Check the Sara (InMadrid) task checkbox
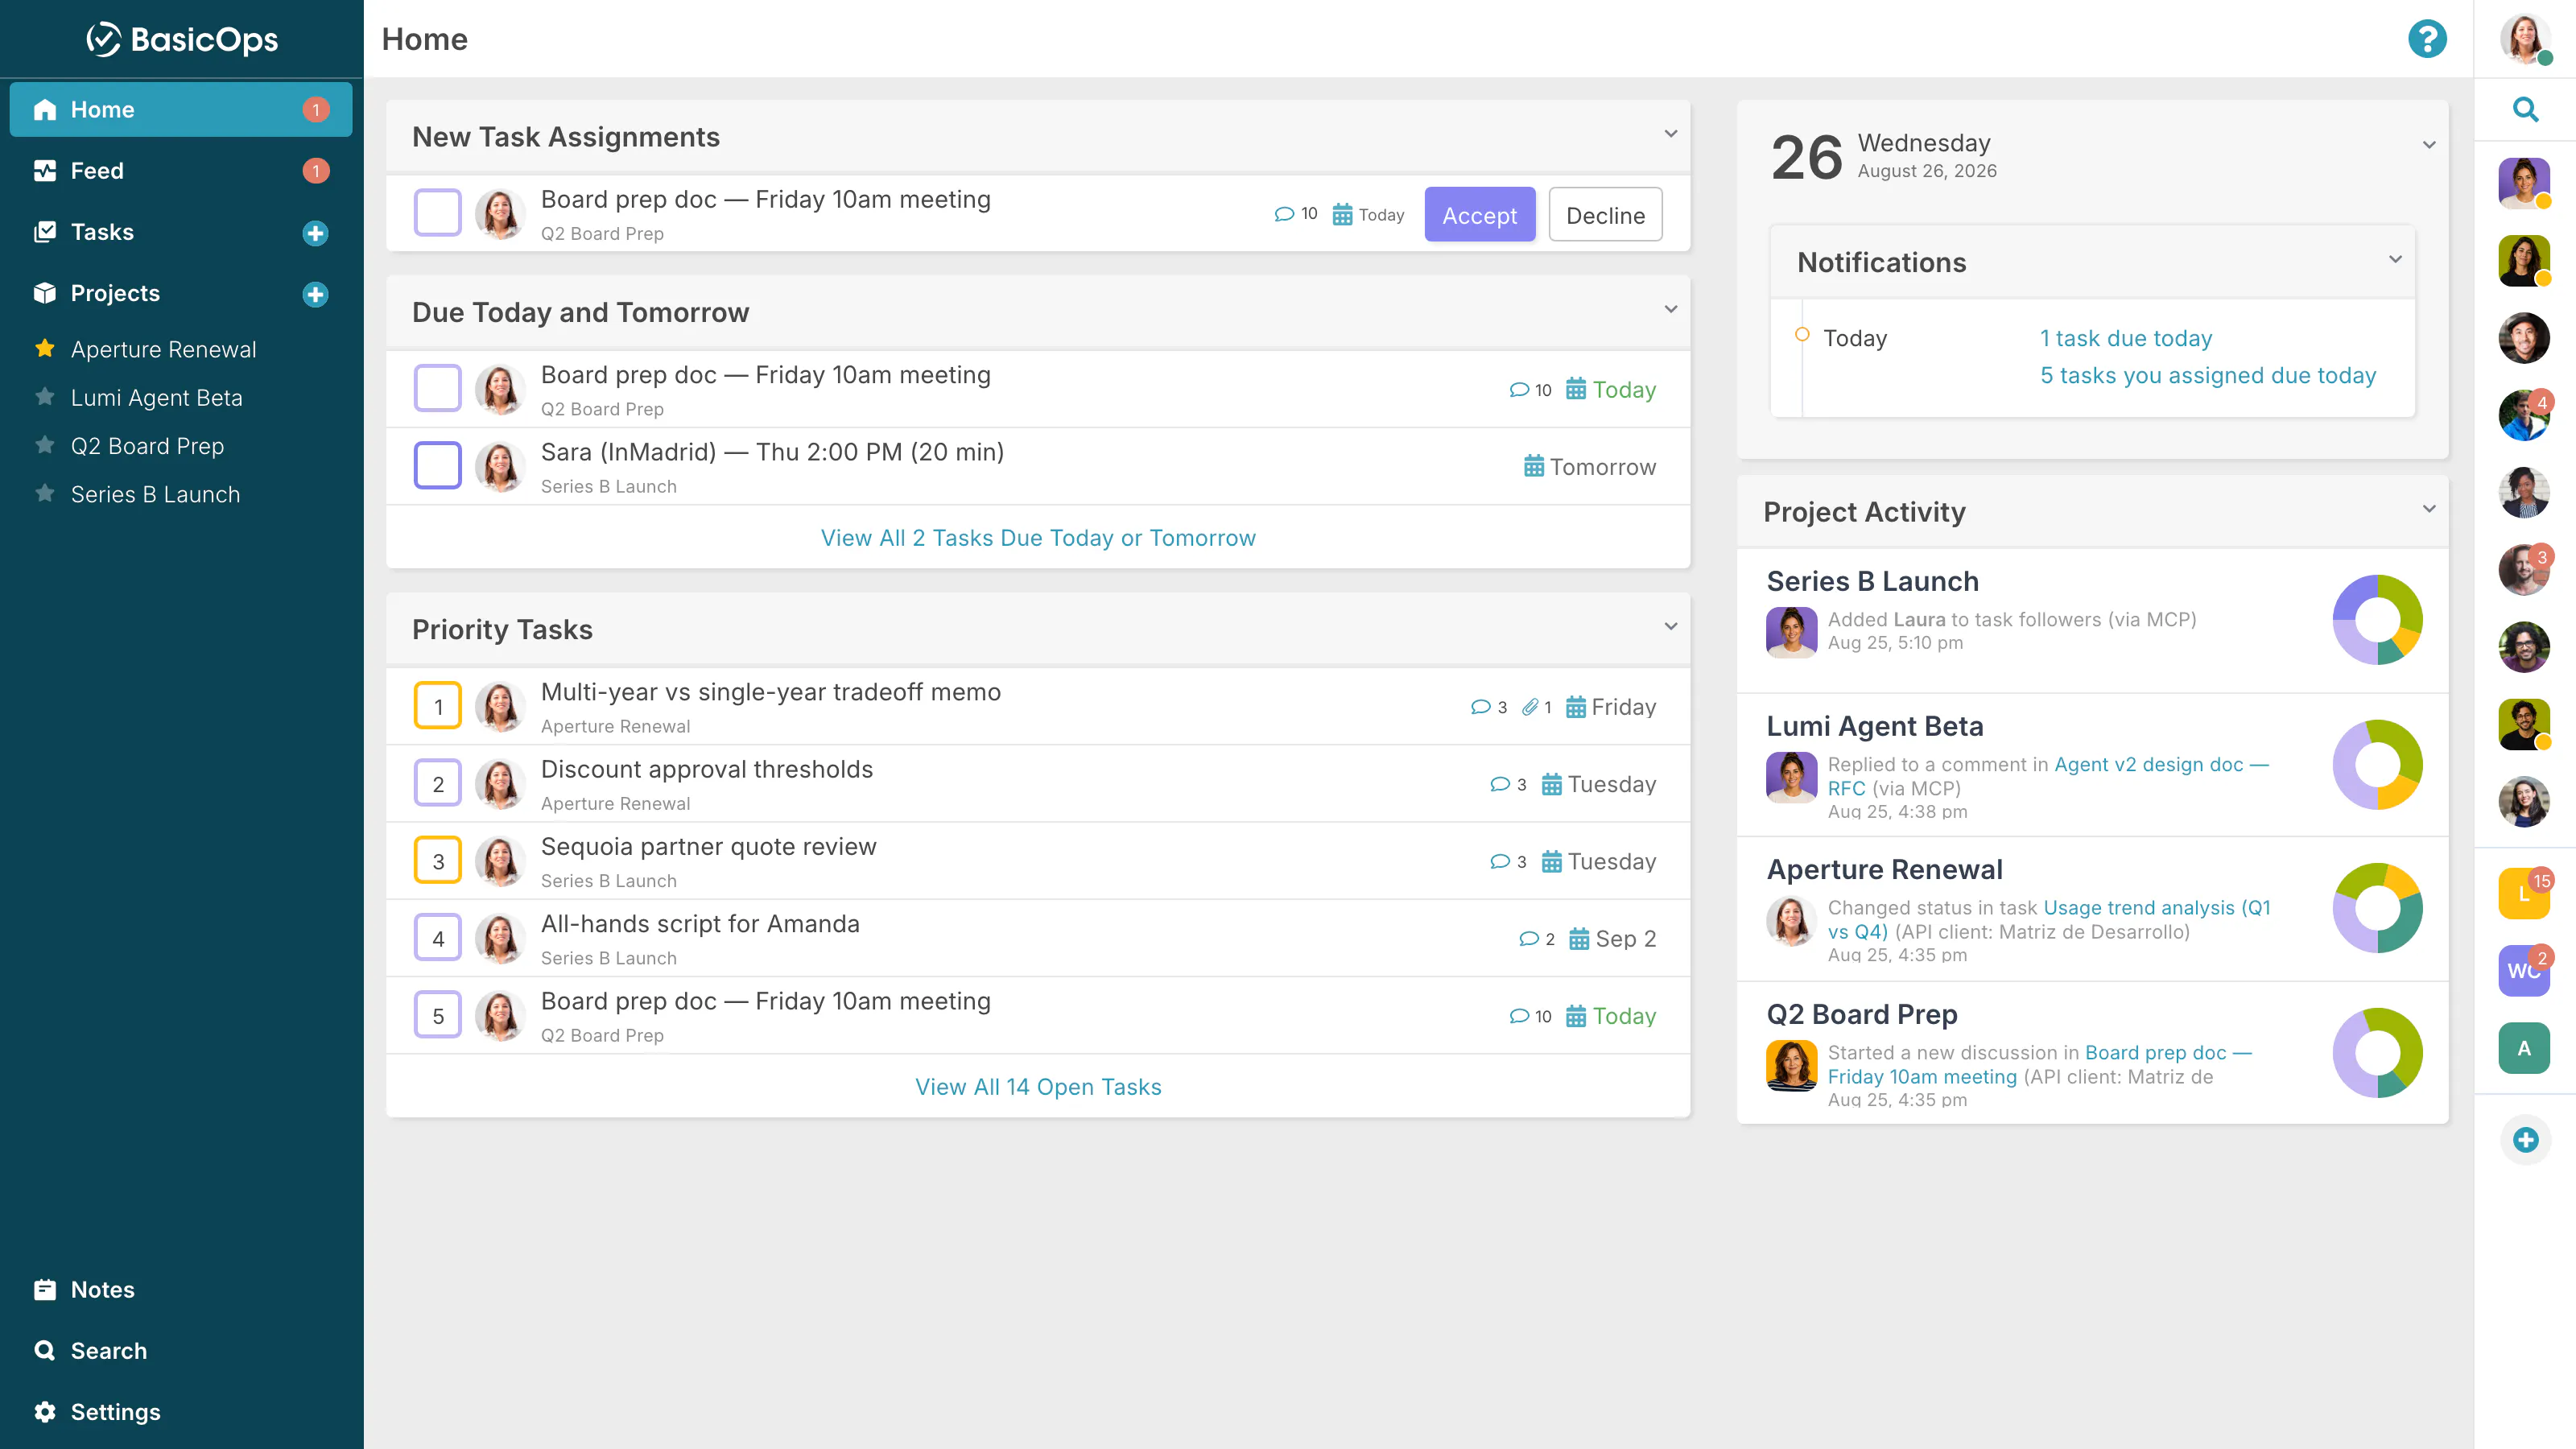 437,465
